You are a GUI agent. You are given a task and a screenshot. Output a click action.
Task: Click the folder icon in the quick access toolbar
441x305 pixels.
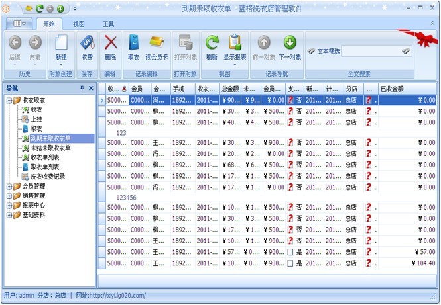[x=29, y=9]
